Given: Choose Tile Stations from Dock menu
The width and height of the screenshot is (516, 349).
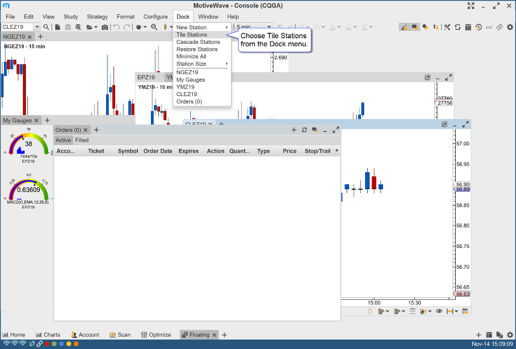Looking at the screenshot, I should 192,35.
